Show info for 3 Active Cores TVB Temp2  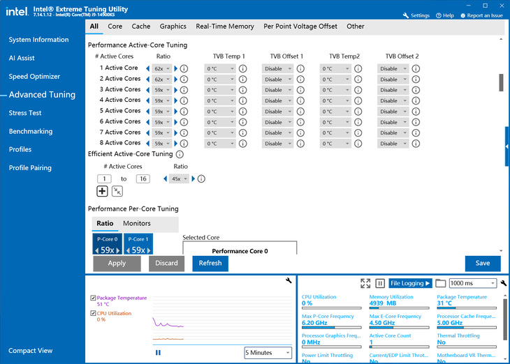(358, 90)
